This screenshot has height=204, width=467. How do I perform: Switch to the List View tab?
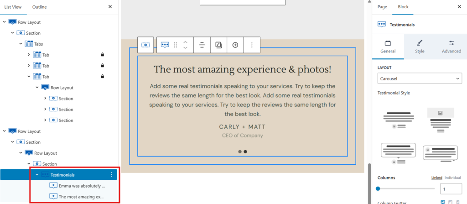point(13,7)
